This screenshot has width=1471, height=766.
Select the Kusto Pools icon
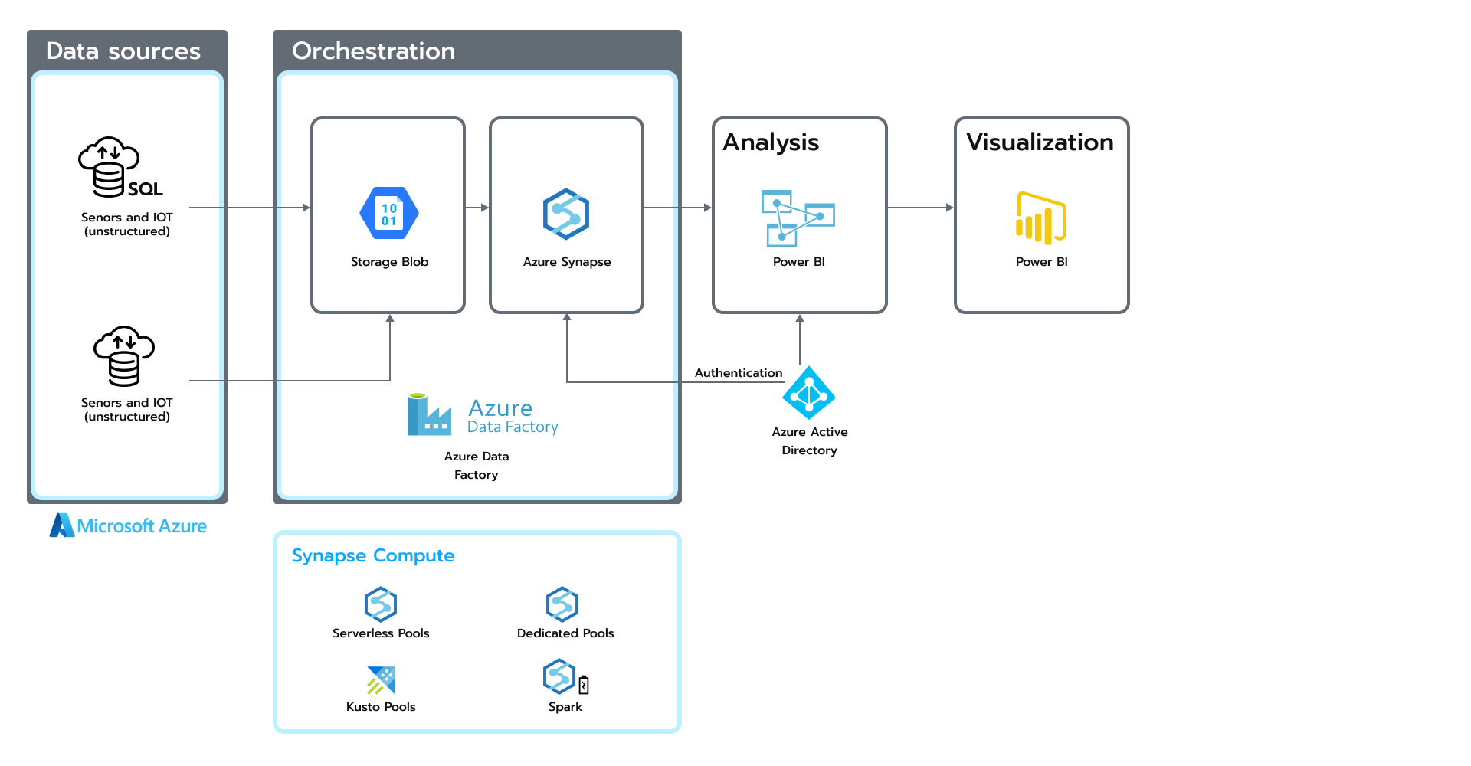point(381,679)
